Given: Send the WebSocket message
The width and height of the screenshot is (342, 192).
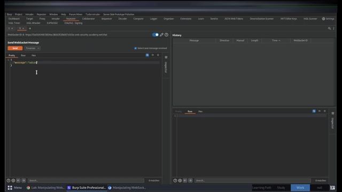Looking at the screenshot, I should pos(15,49).
